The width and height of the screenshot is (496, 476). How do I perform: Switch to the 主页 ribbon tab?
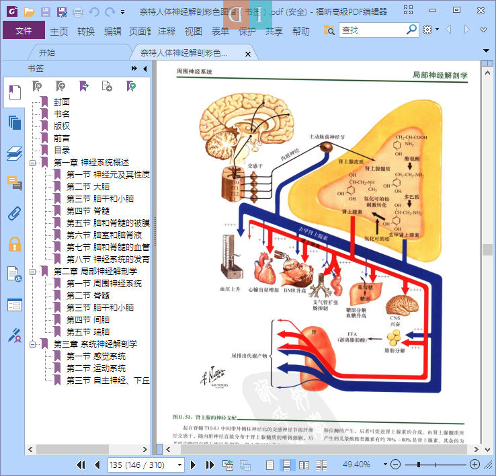click(x=59, y=31)
